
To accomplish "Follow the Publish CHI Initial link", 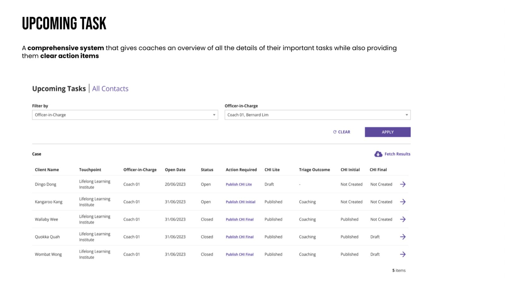I will [241, 202].
